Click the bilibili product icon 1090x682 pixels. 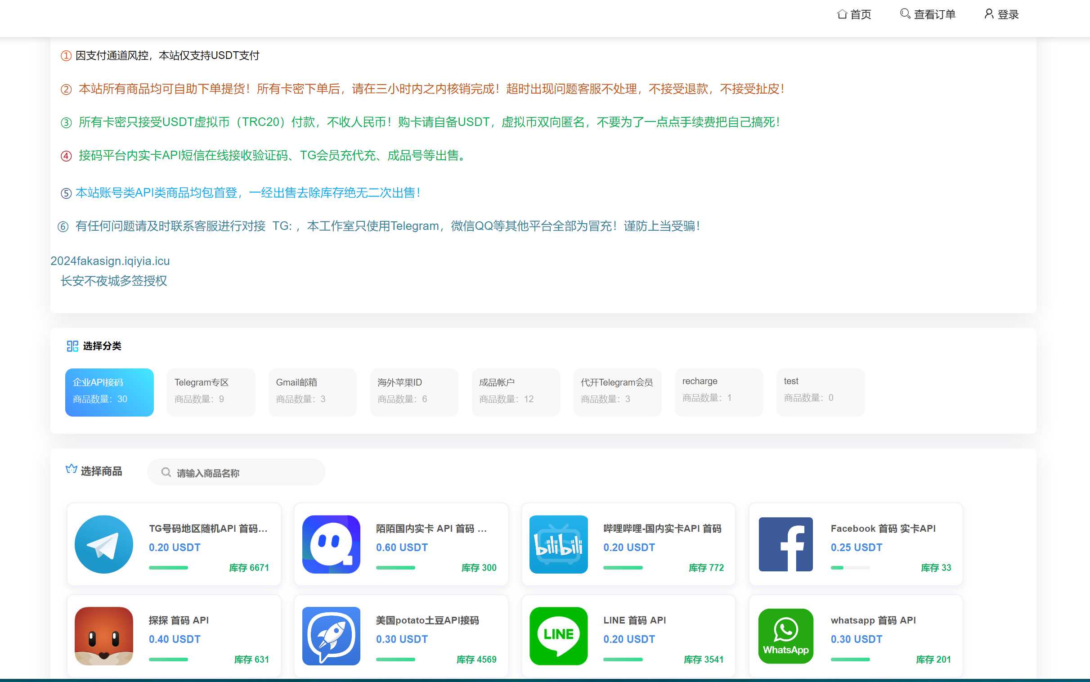[558, 544]
